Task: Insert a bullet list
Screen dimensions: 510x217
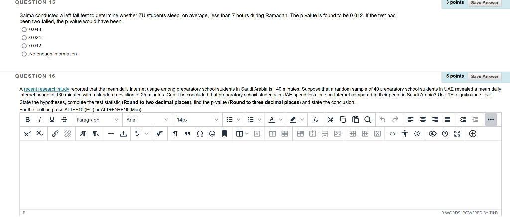Action: pyautogui.click(x=229, y=120)
